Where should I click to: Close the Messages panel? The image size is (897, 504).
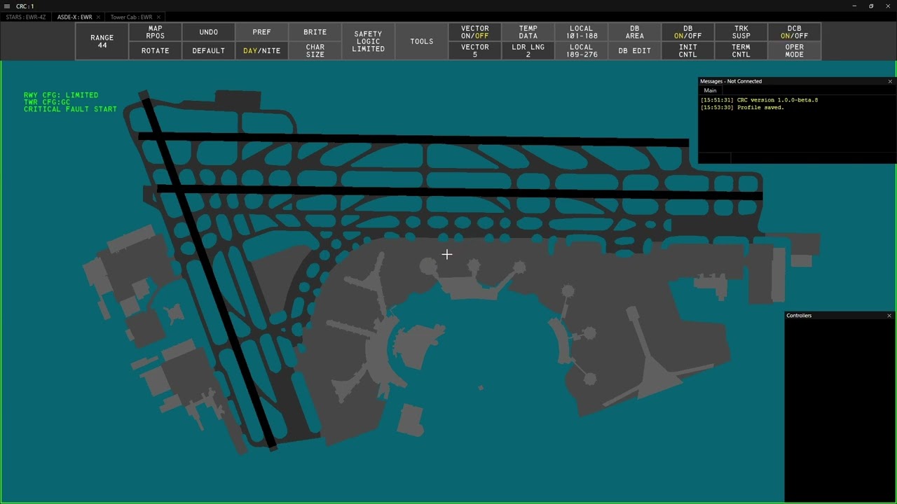[x=890, y=81]
